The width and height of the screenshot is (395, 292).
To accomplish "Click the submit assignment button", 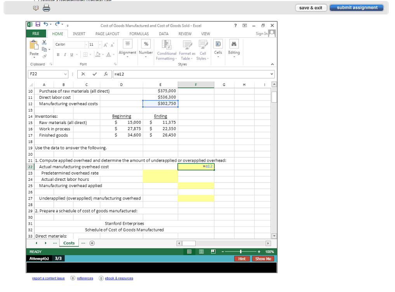I will (356, 7).
